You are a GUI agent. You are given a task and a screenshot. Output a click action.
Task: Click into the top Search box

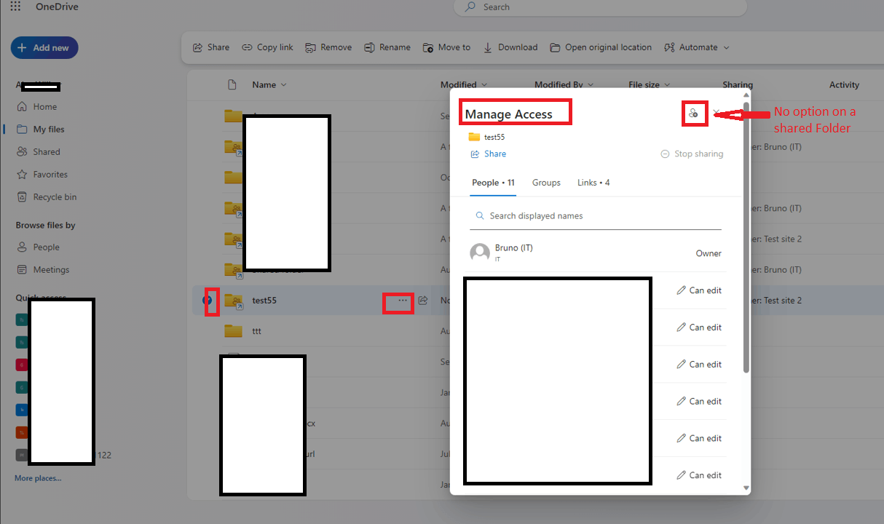[600, 7]
